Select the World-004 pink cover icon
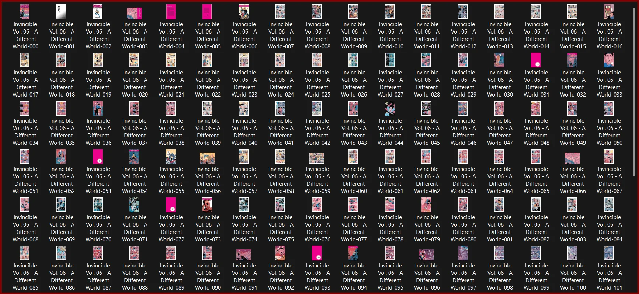 (171, 12)
